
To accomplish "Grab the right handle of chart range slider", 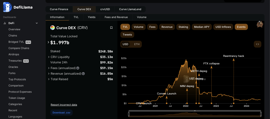I will coord(261,114).
